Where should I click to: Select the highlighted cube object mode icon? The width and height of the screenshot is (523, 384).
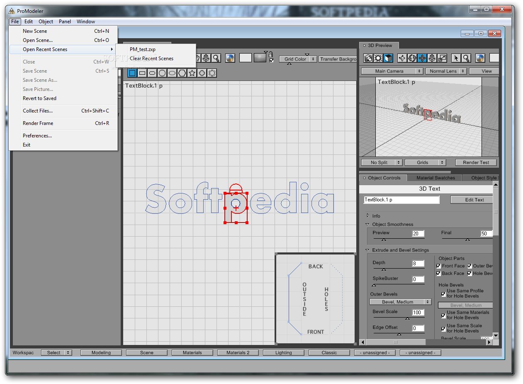388,59
